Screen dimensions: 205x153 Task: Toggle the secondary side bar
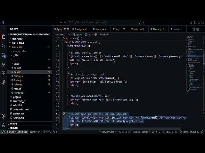pos(203,22)
